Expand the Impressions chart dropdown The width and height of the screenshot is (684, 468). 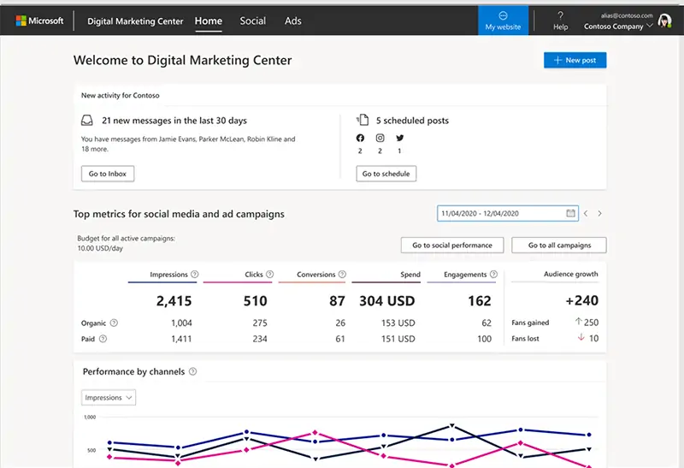[x=109, y=397]
